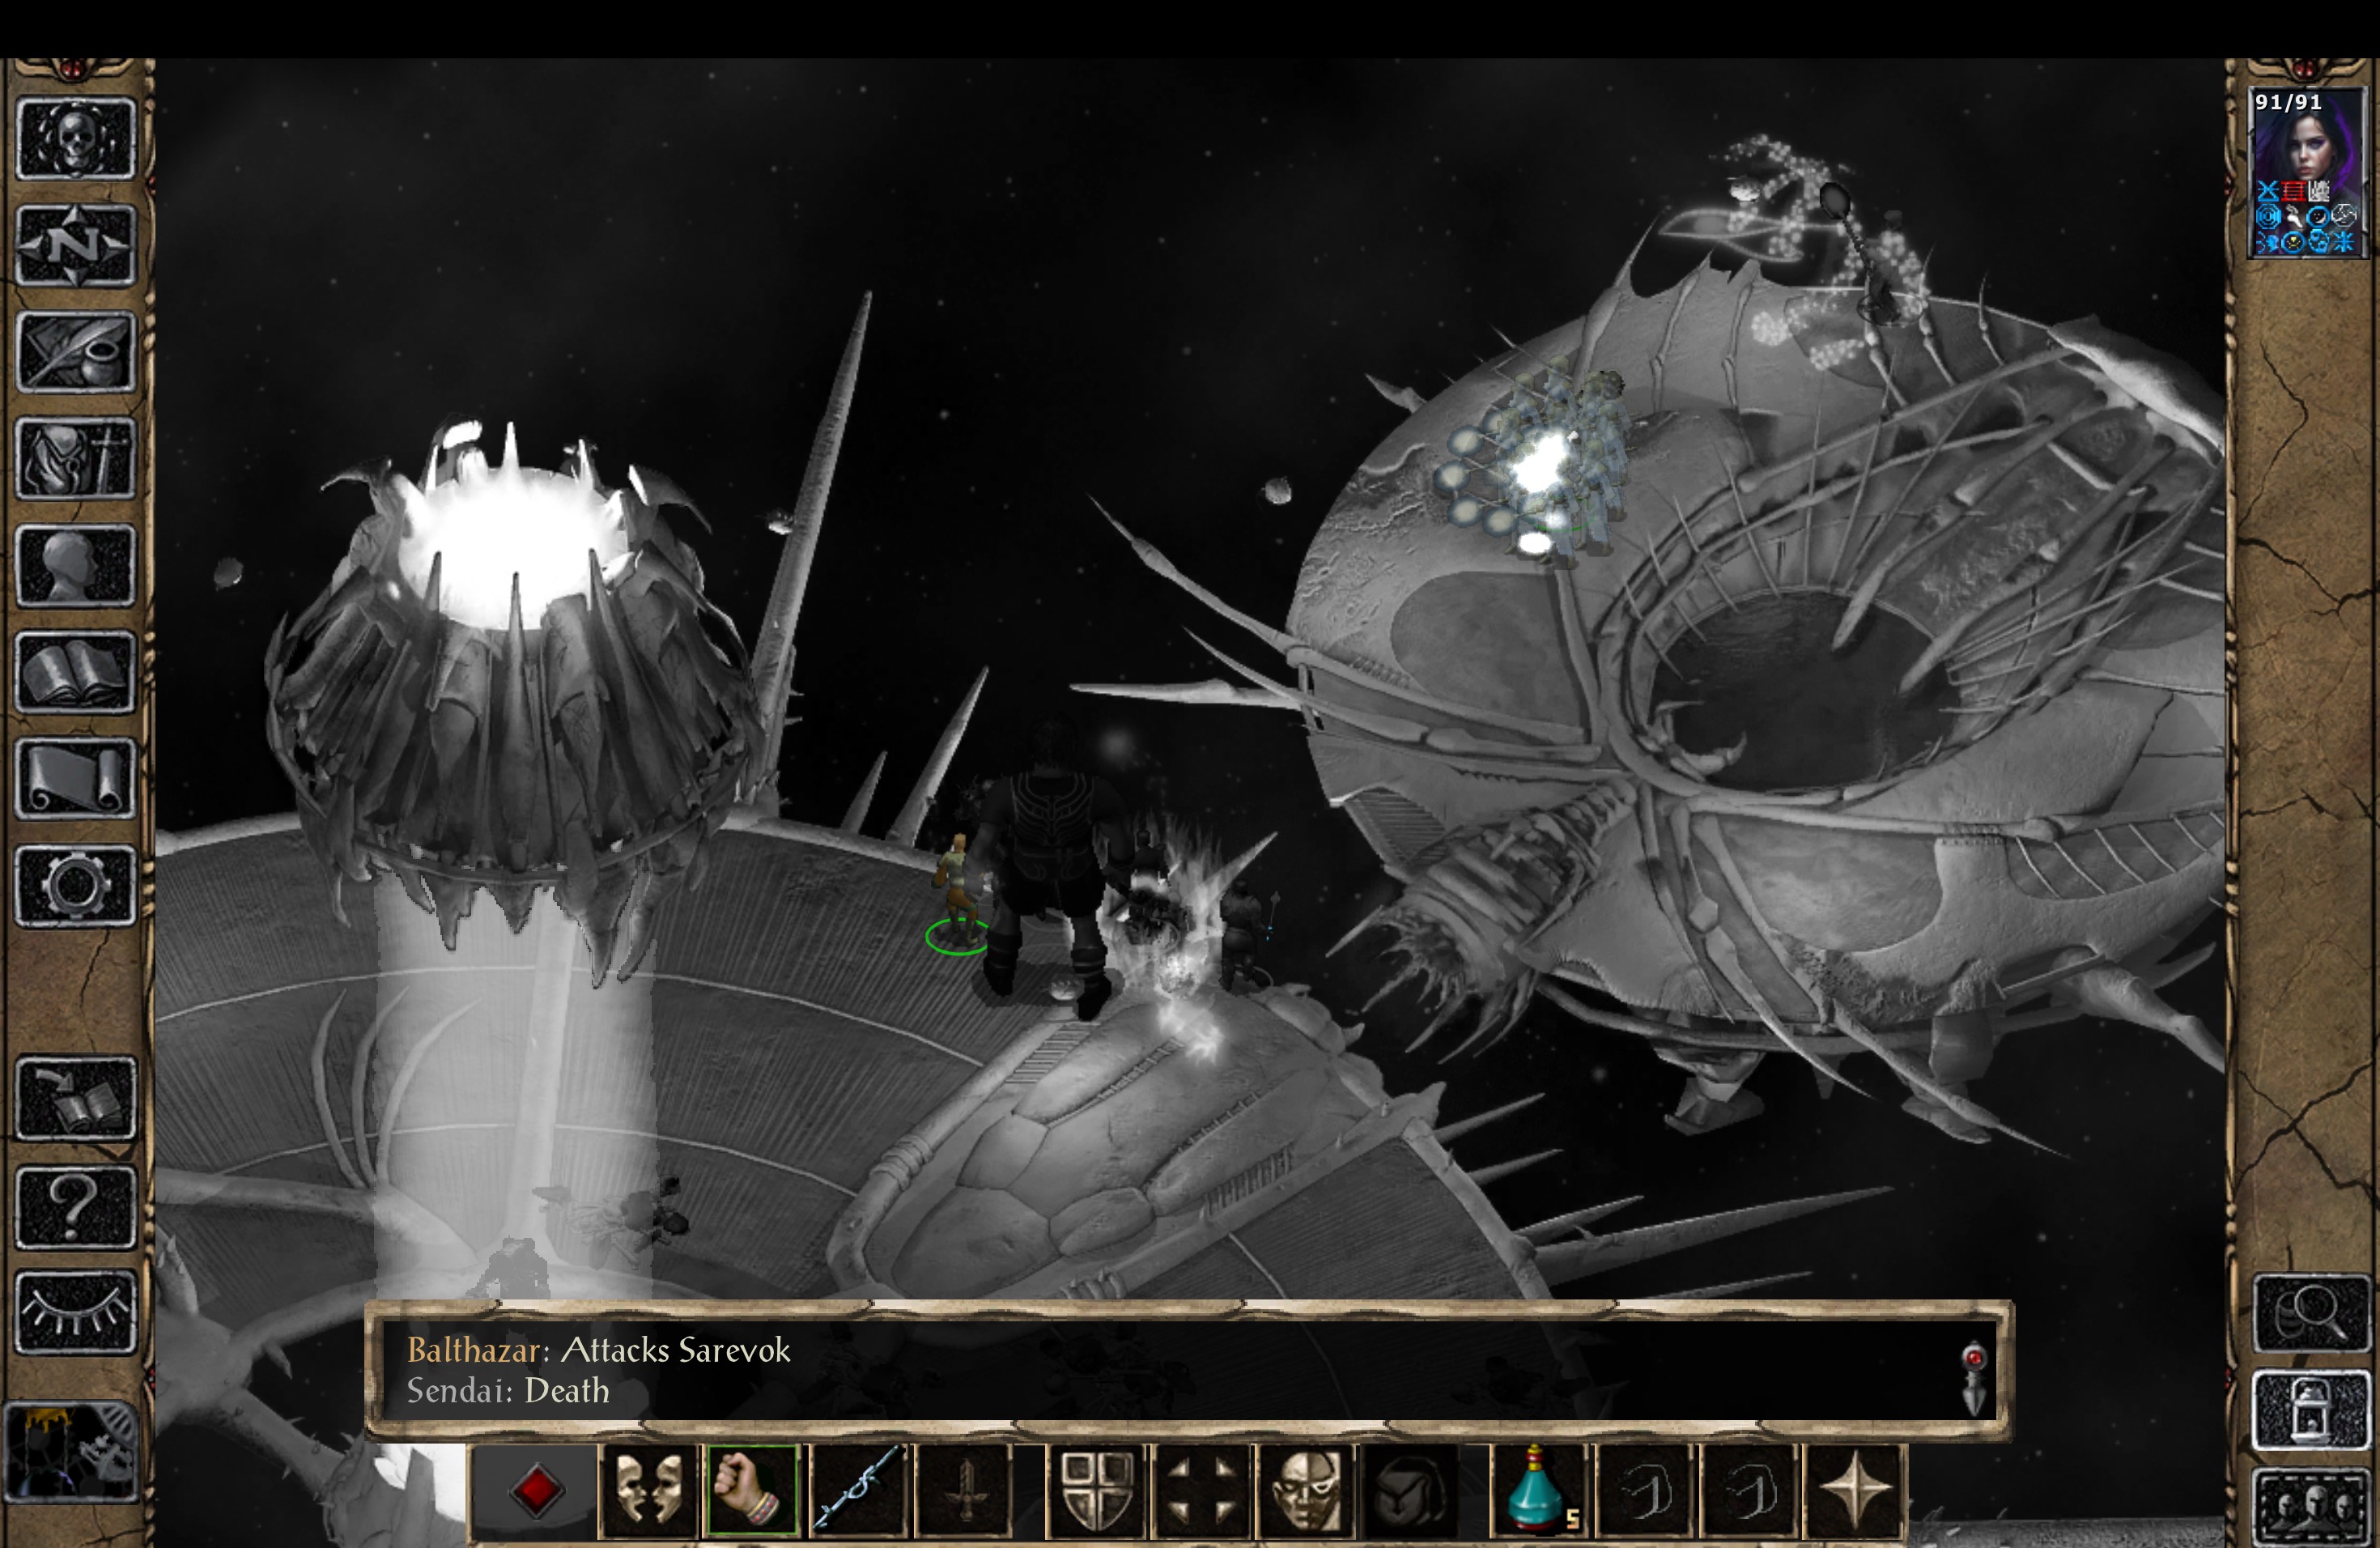The width and height of the screenshot is (2380, 1548).
Task: Click the 'Balthazar: Attacks Sarevok' log line
Action: (598, 1350)
